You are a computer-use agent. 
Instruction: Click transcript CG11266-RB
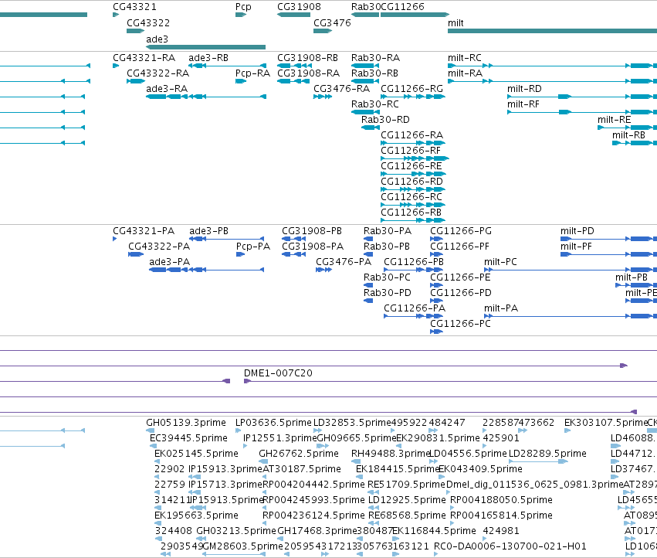(x=413, y=221)
